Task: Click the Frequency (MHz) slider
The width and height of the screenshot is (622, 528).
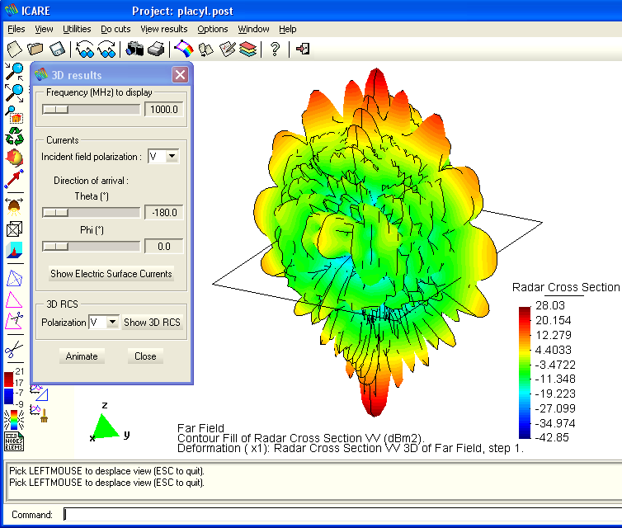Action: pyautogui.click(x=92, y=109)
